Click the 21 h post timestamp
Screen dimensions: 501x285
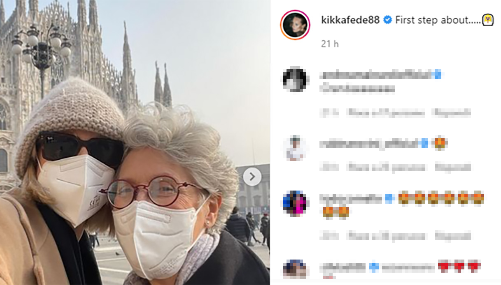click(x=330, y=44)
